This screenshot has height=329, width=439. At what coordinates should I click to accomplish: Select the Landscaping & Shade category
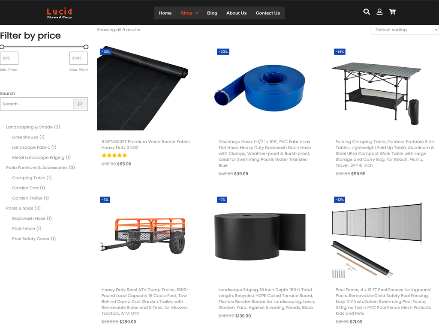pos(33,127)
